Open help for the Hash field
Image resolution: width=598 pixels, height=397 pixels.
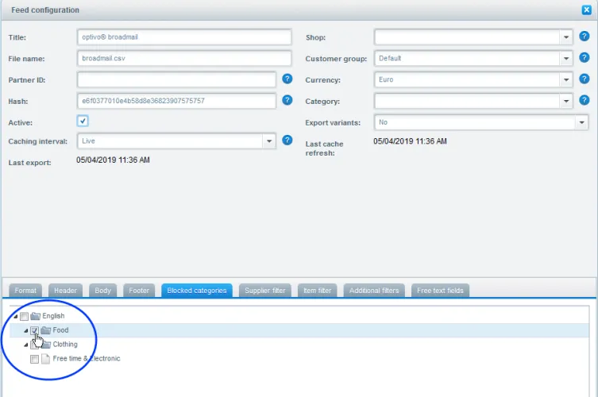coord(287,100)
